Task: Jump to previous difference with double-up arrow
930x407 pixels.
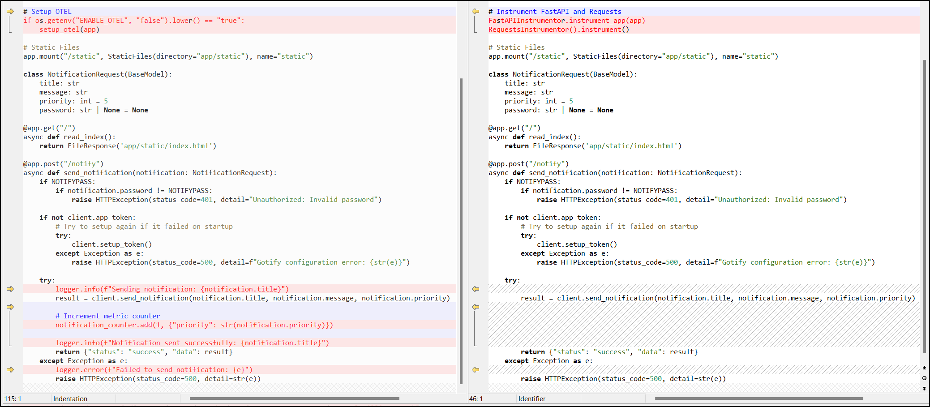Action: 924,368
